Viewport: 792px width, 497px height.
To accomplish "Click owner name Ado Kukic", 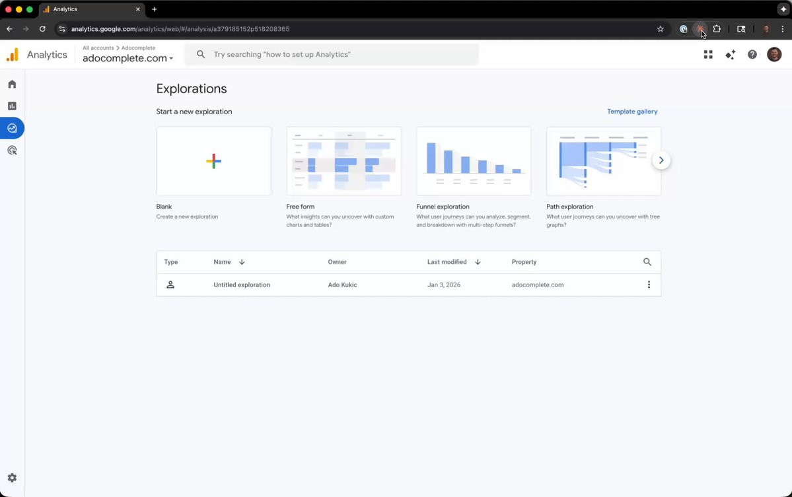I will point(342,284).
